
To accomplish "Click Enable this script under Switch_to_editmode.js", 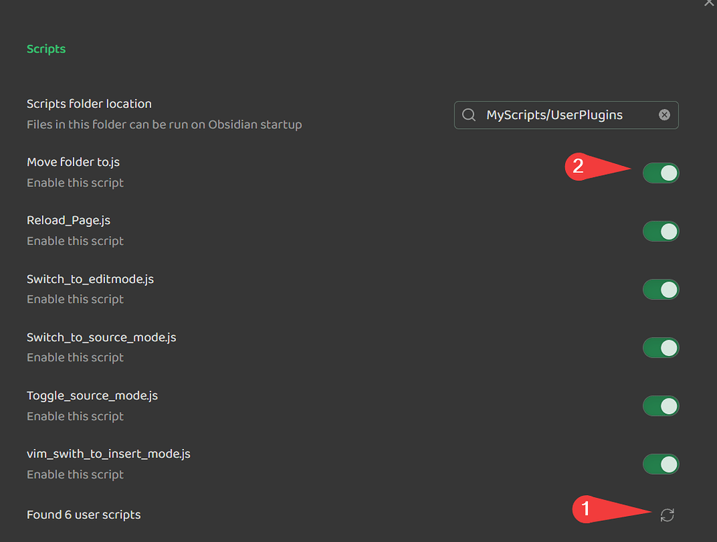I will pos(74,299).
